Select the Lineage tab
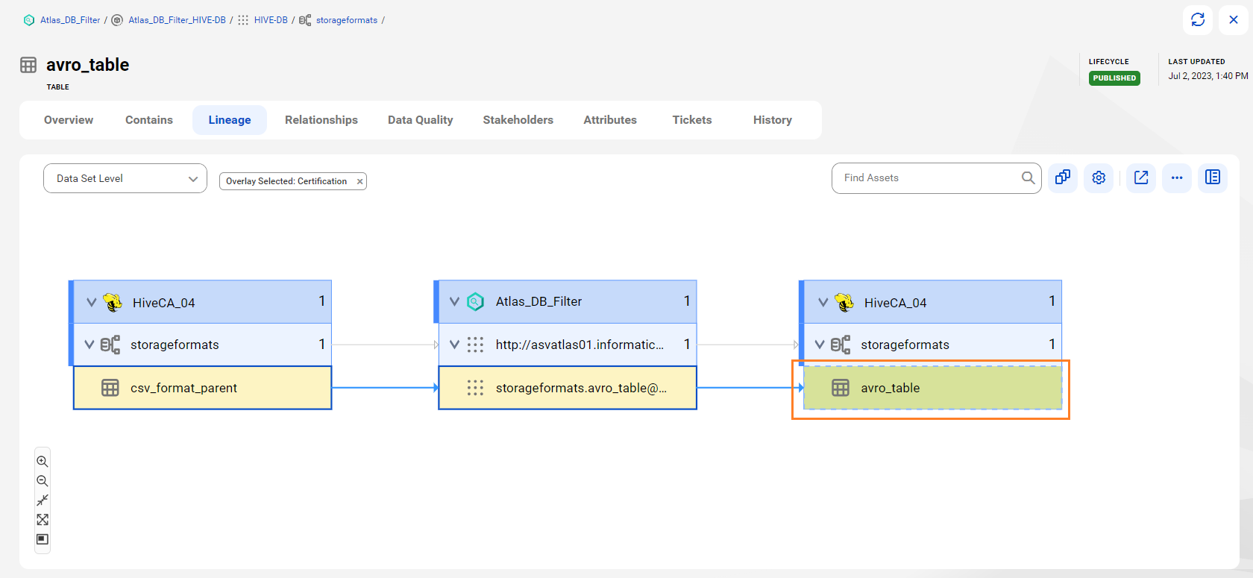 click(230, 120)
